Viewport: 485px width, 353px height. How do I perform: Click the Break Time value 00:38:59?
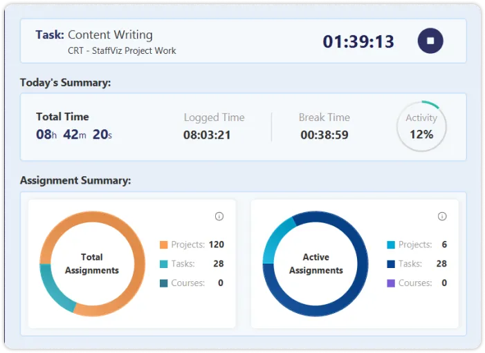click(x=324, y=135)
